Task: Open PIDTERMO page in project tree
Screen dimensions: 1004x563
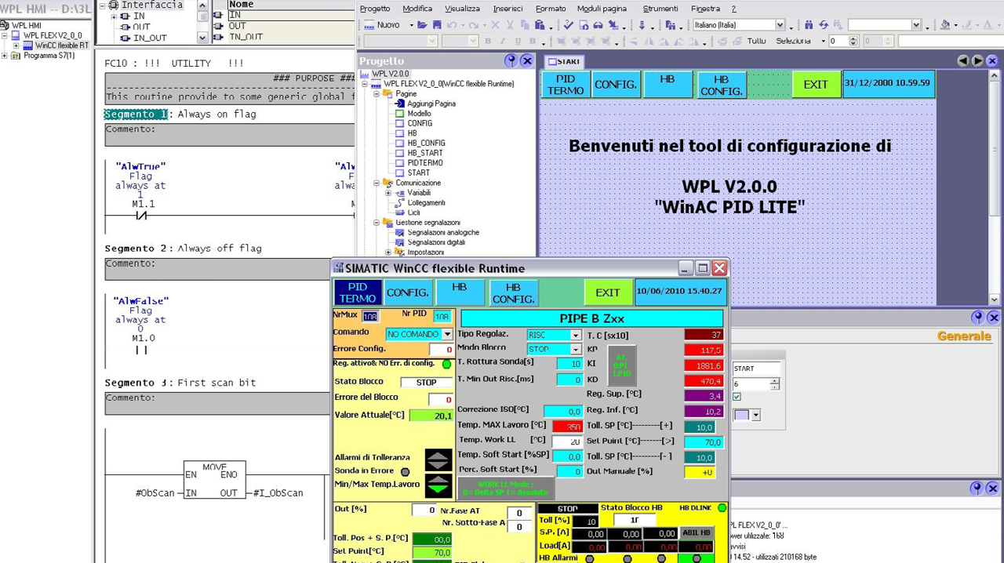Action: point(424,163)
